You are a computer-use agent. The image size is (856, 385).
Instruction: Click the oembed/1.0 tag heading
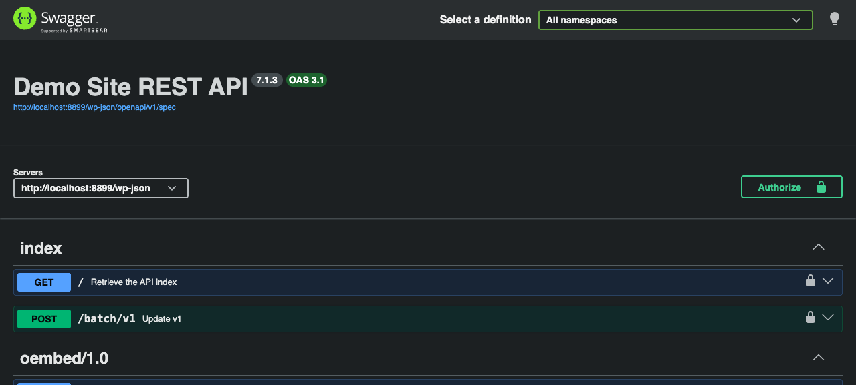coord(64,358)
